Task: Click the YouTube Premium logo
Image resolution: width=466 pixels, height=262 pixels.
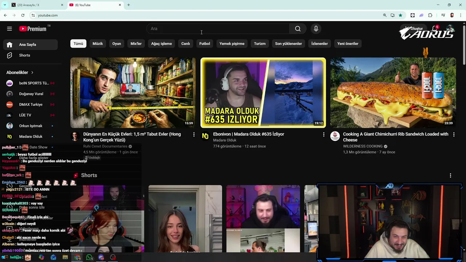Action: click(33, 29)
